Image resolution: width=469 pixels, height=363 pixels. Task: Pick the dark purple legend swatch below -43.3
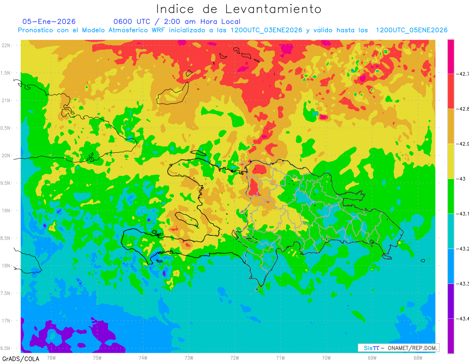pos(451,301)
